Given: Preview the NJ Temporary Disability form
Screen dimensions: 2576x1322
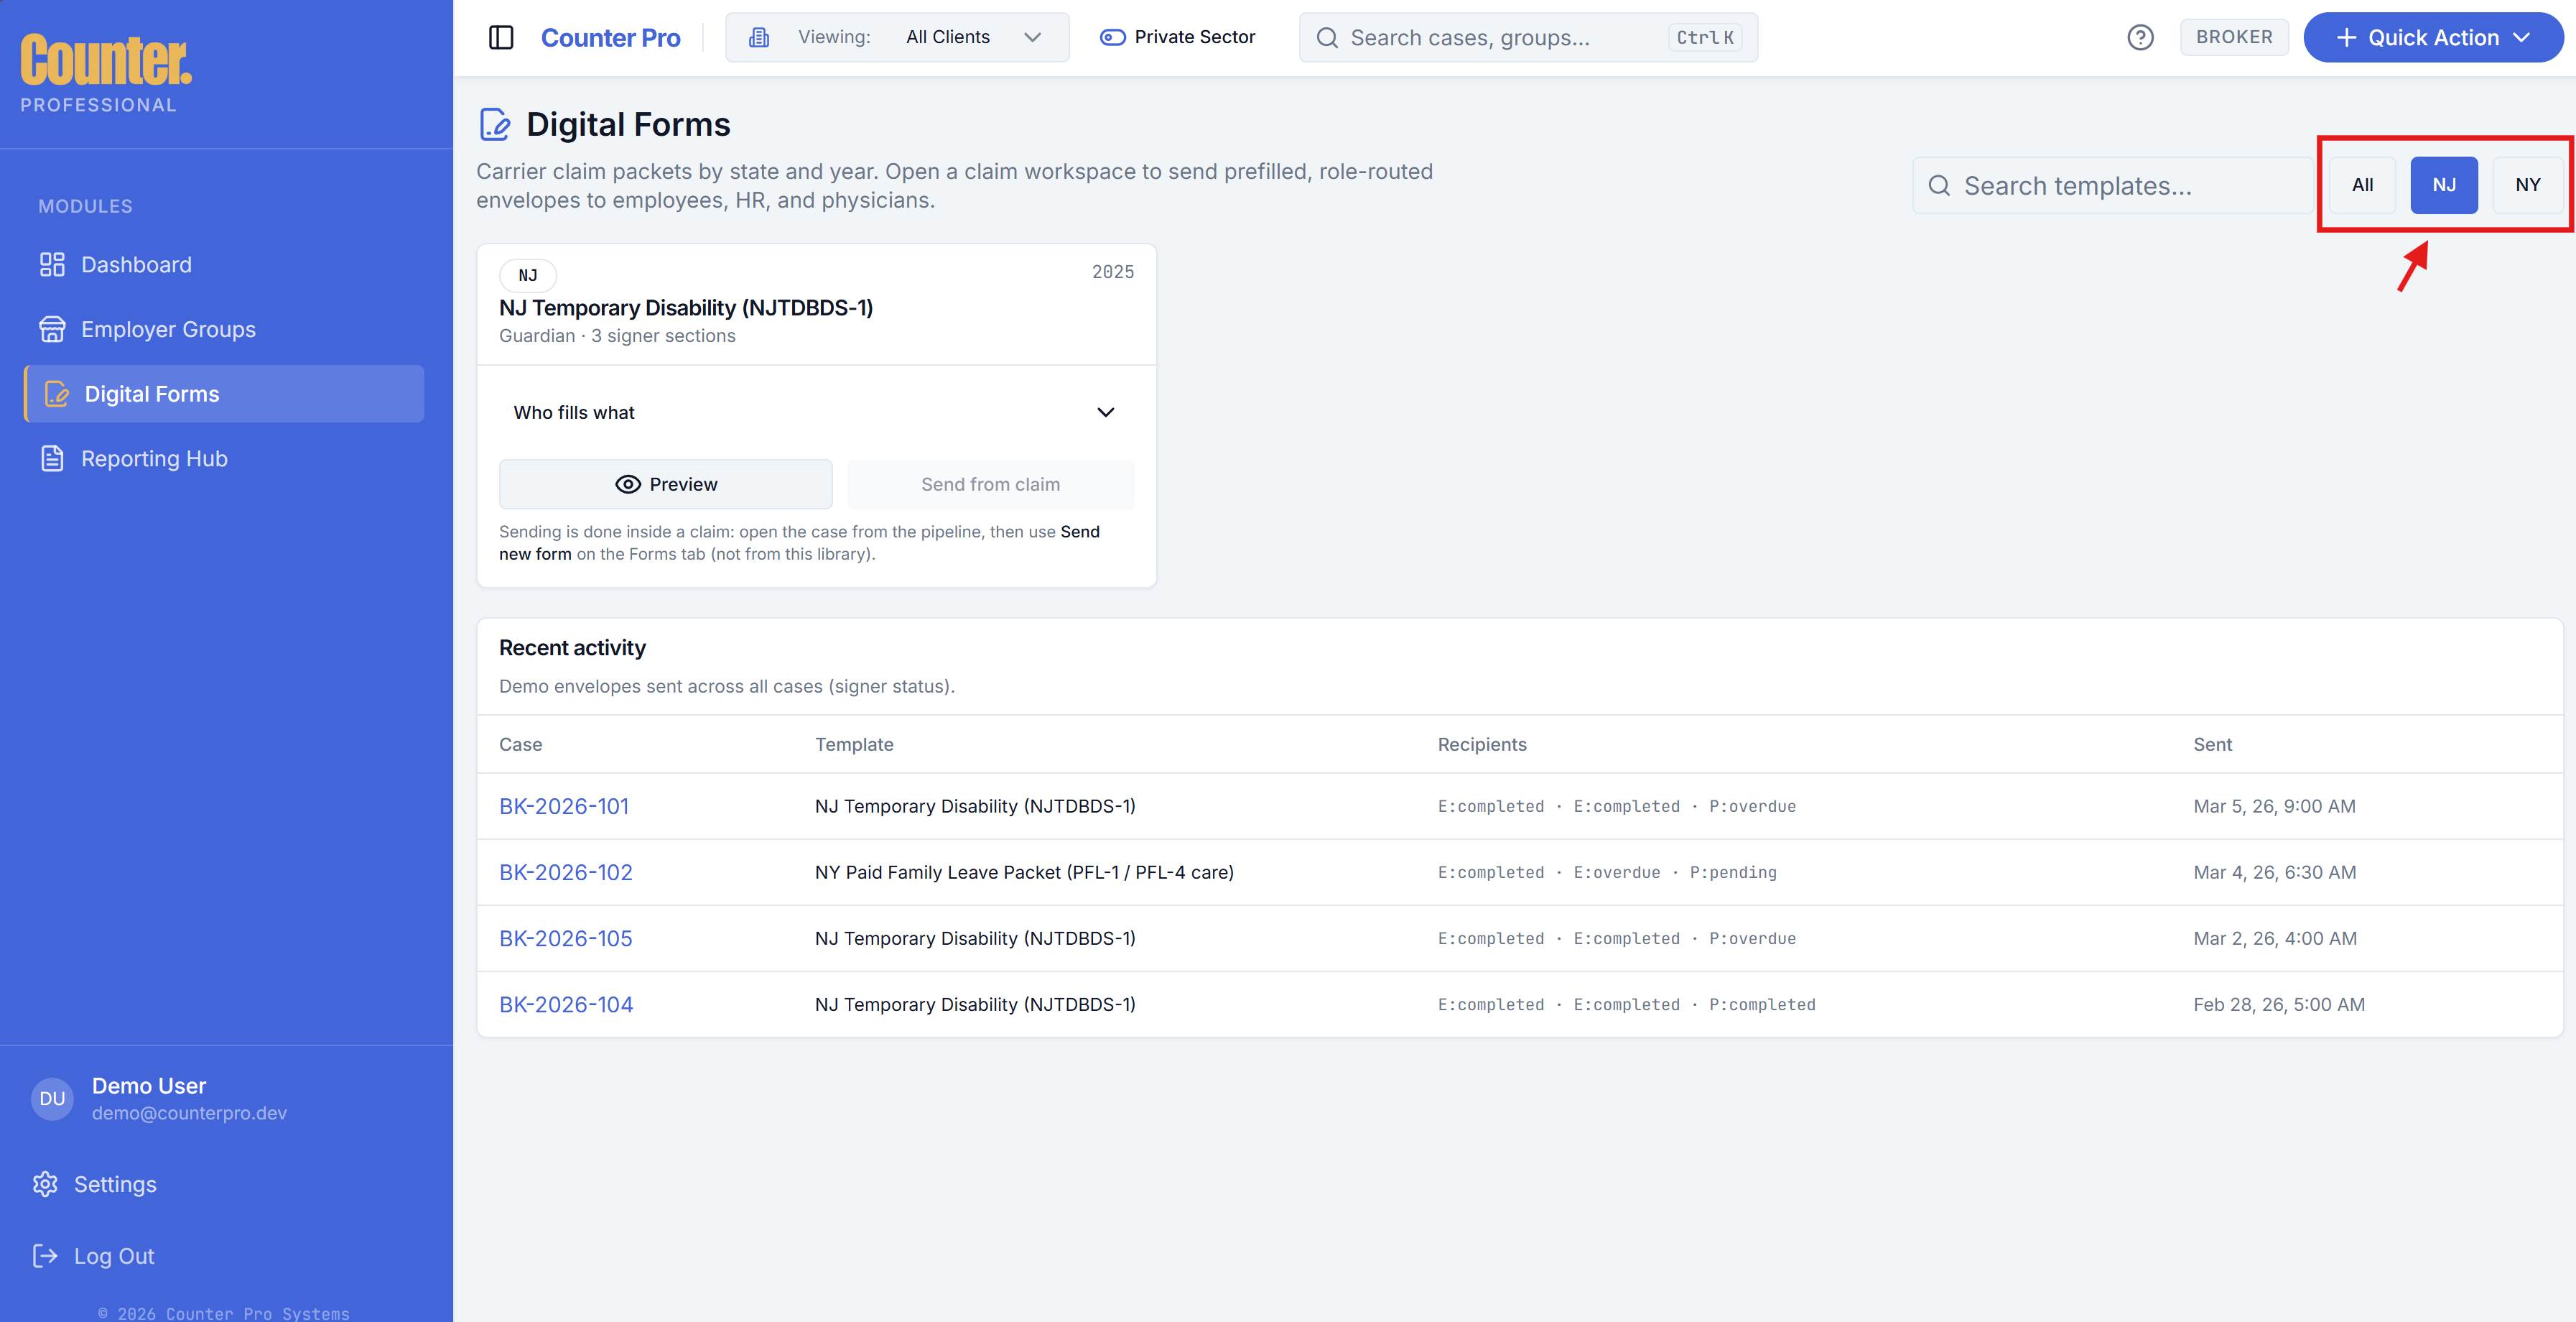Looking at the screenshot, I should pyautogui.click(x=665, y=484).
